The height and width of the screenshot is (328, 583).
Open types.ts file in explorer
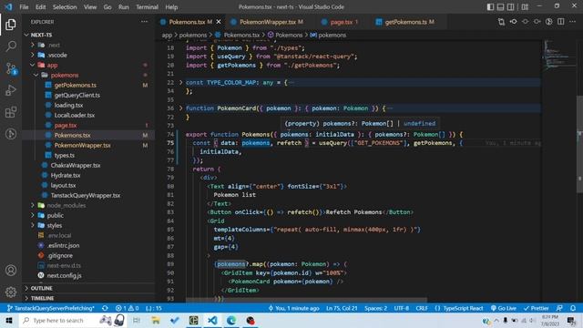point(65,156)
